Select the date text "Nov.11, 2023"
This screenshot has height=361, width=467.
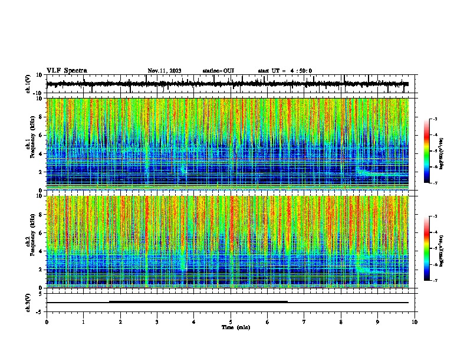[x=165, y=71]
